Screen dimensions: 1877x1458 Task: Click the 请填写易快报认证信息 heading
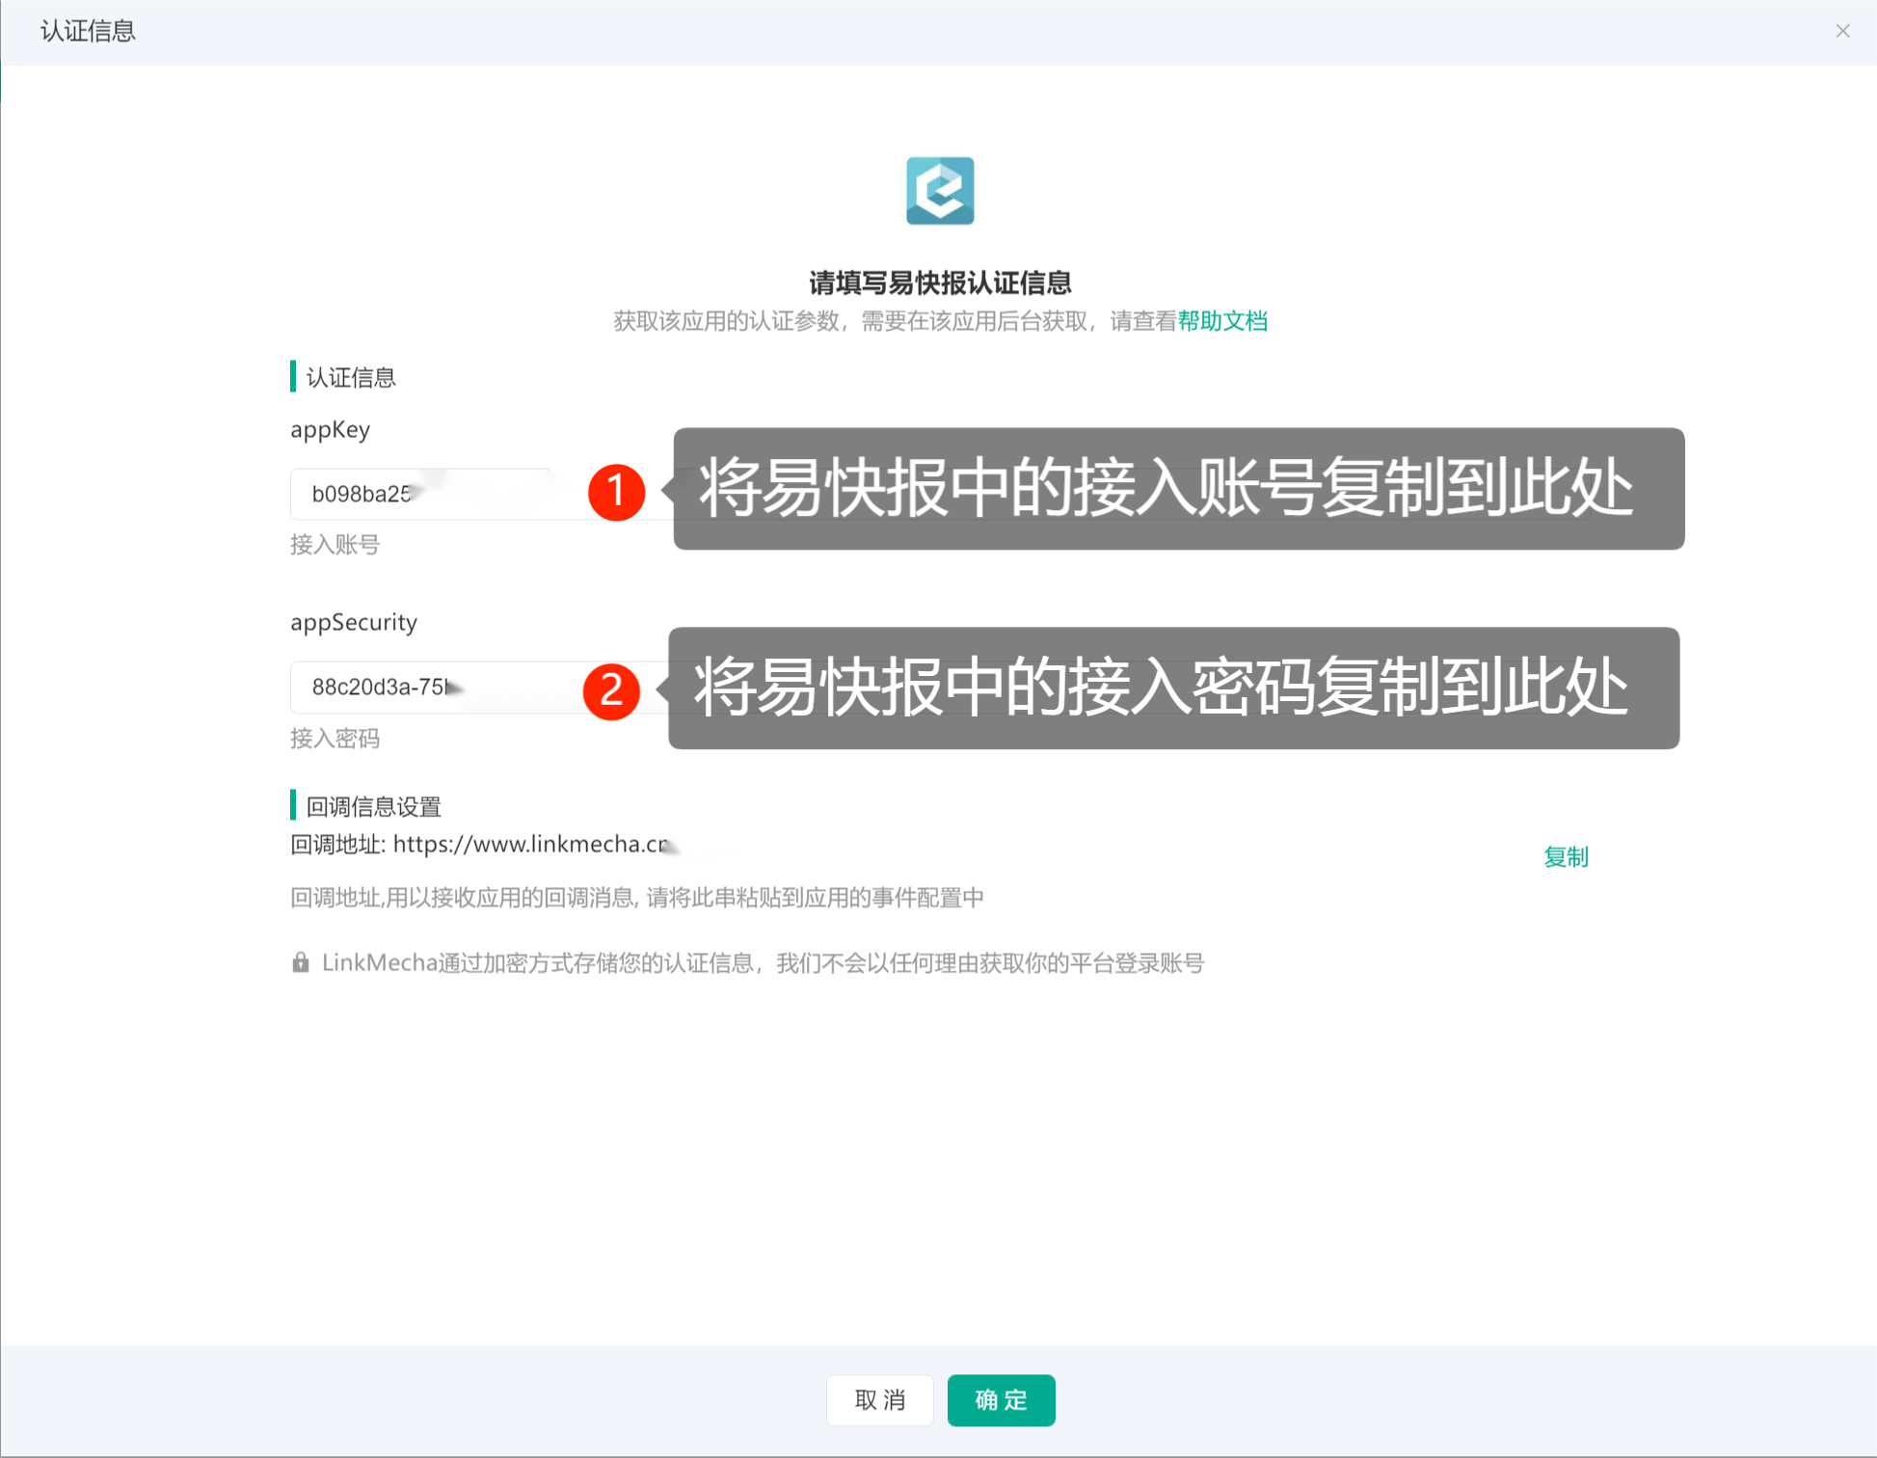(x=940, y=283)
